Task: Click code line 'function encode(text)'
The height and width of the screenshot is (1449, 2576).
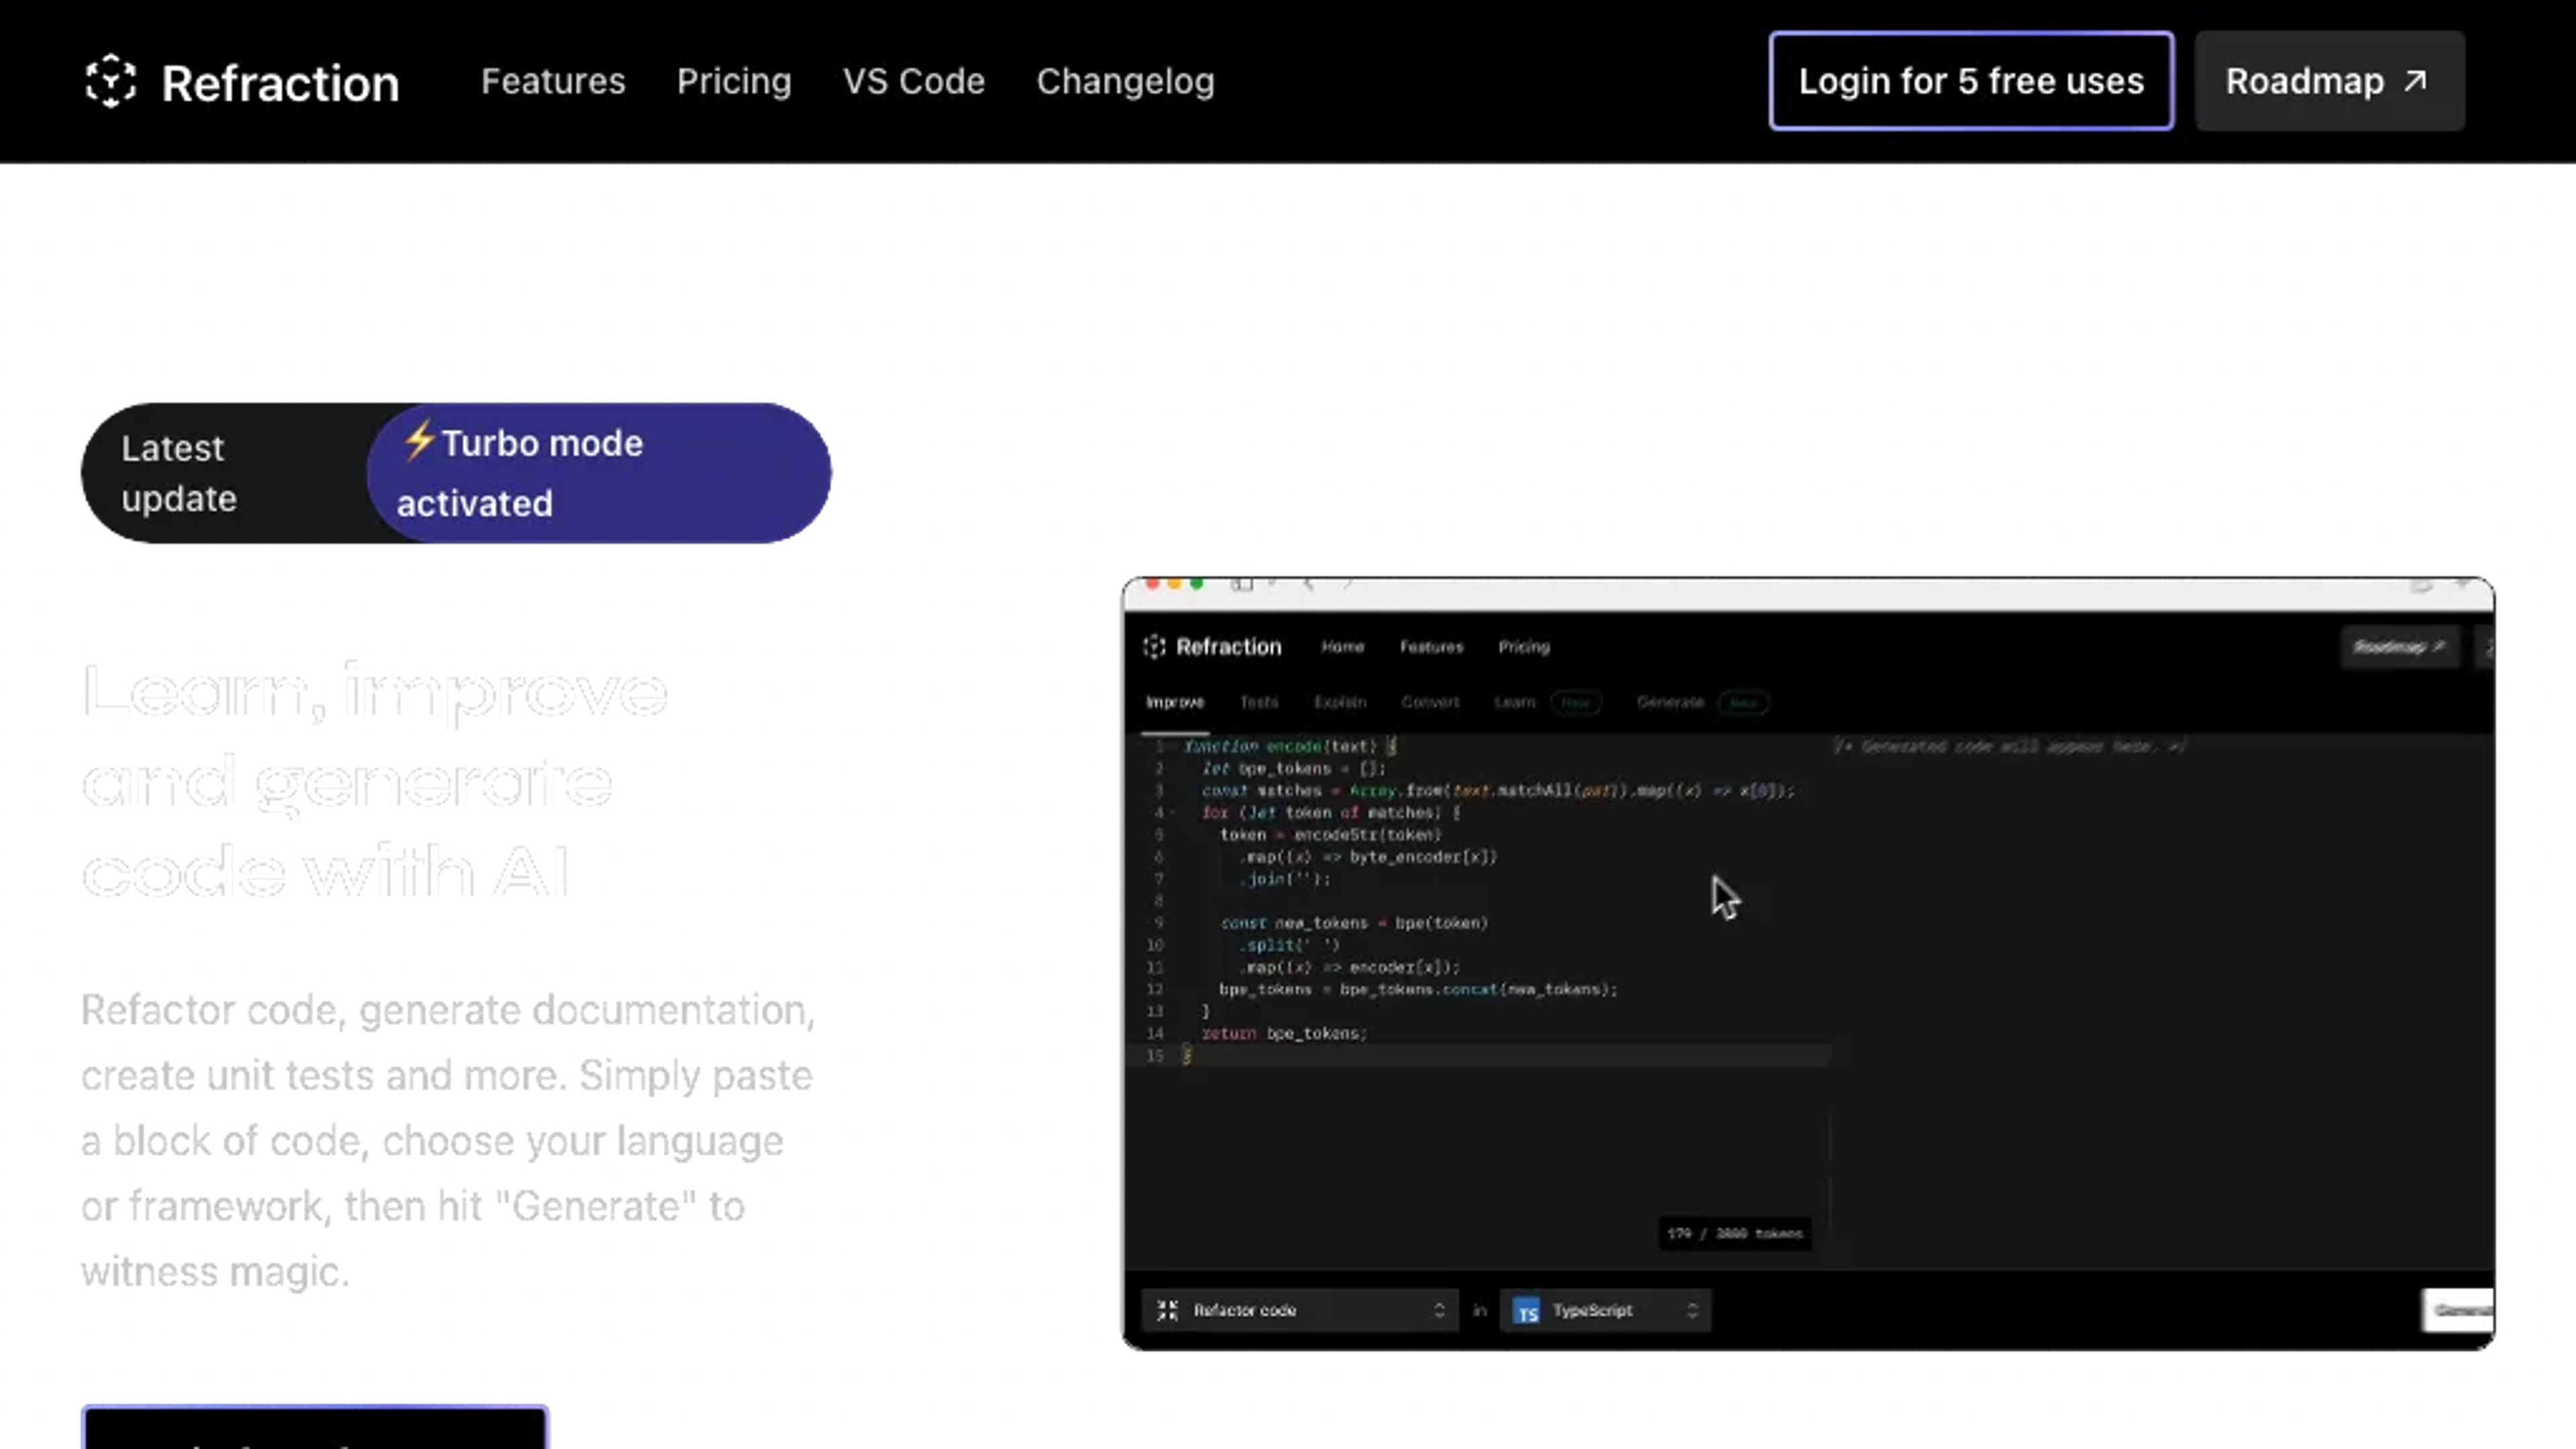Action: coord(1290,746)
